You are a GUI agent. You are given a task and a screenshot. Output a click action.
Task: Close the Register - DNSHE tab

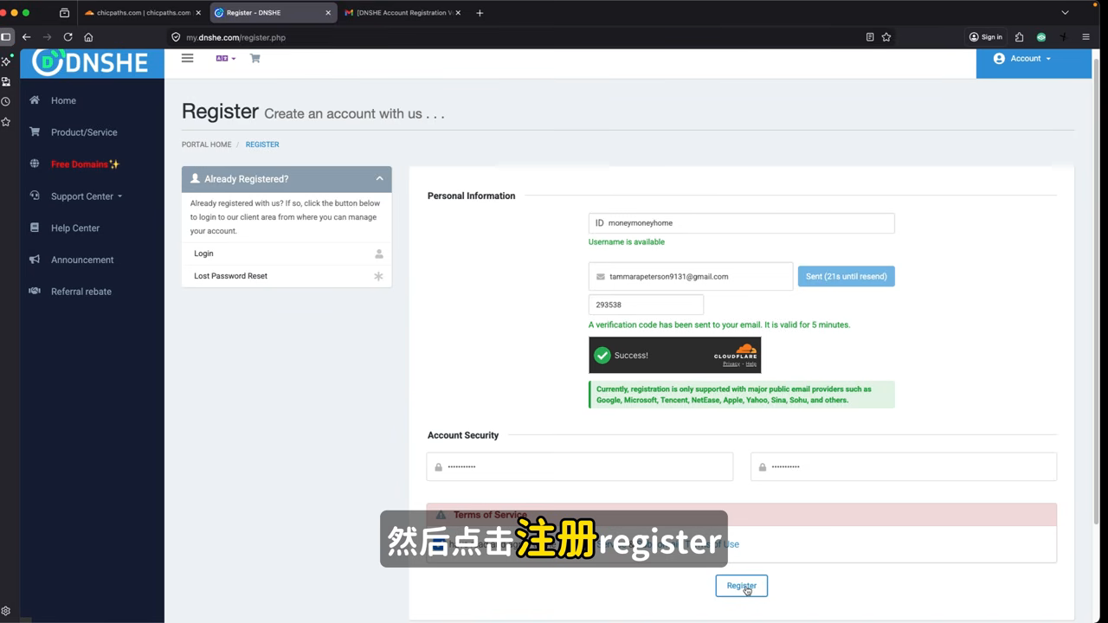pyautogui.click(x=328, y=13)
